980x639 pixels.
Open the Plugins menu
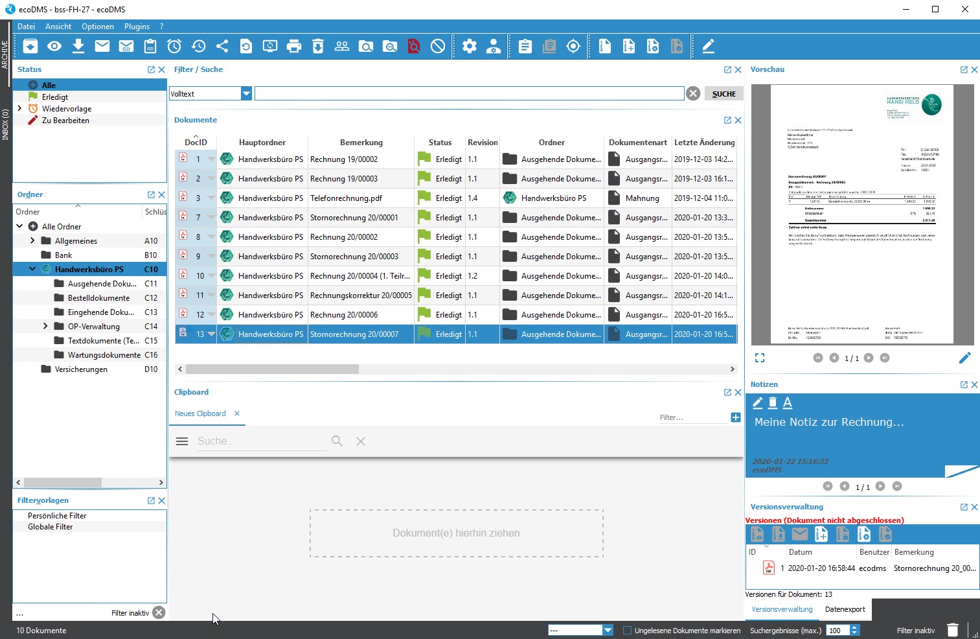(x=137, y=27)
